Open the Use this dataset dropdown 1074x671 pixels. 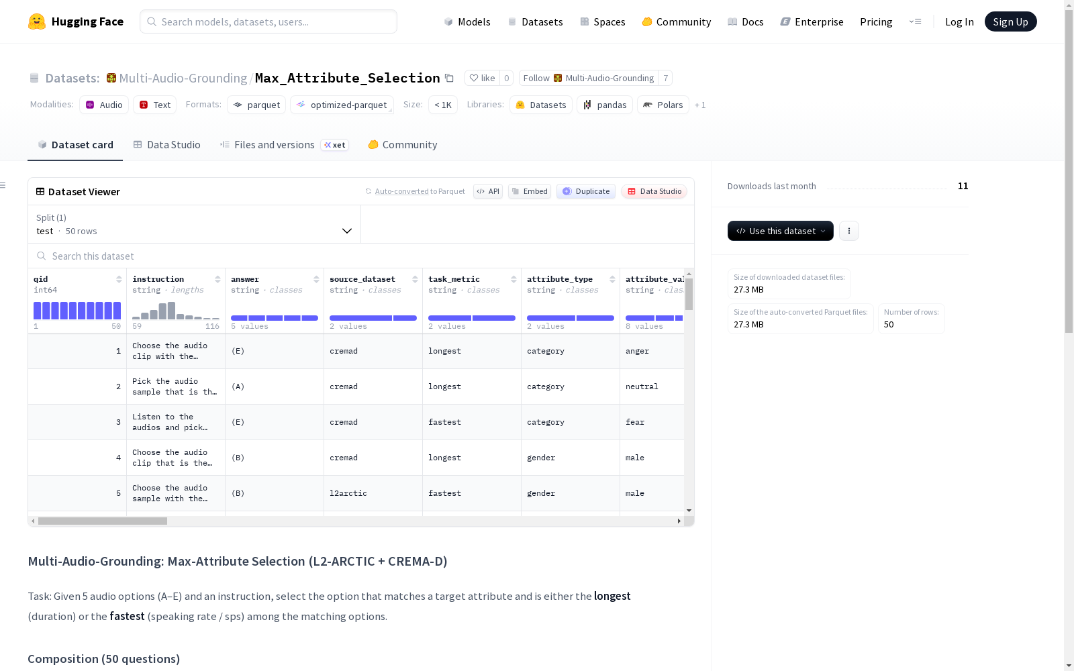coord(781,231)
